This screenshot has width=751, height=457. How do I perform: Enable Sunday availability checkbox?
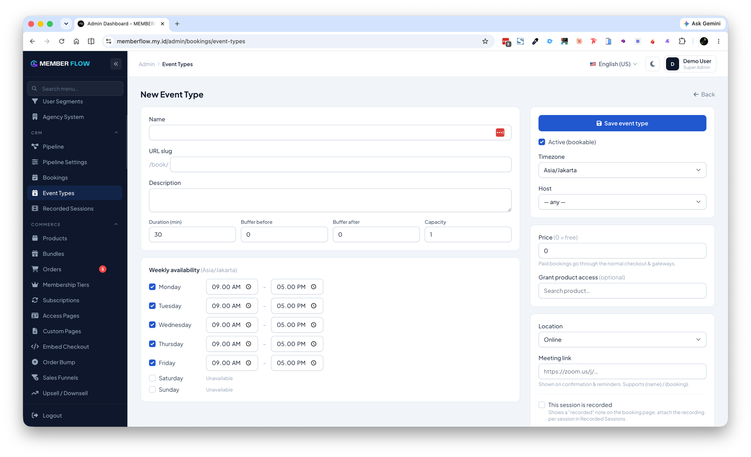tap(152, 389)
